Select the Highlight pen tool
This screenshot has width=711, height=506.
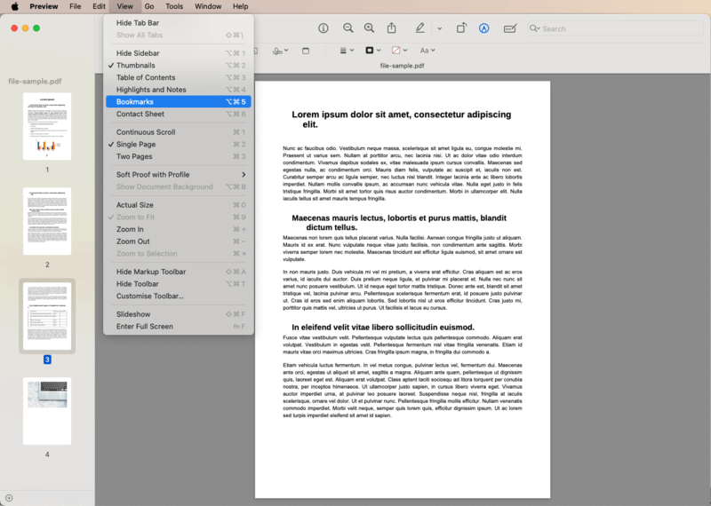[x=419, y=28]
